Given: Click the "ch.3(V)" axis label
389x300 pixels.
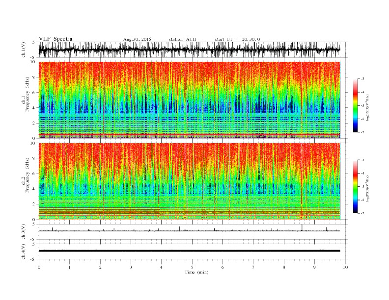Looking at the screenshot, I should pyautogui.click(x=24, y=232).
